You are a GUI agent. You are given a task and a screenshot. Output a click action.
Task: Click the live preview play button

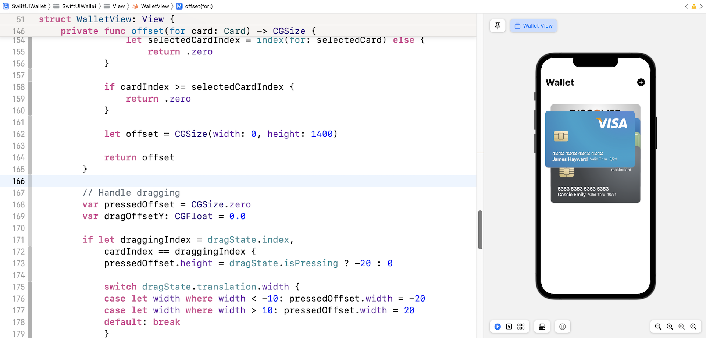click(x=498, y=327)
